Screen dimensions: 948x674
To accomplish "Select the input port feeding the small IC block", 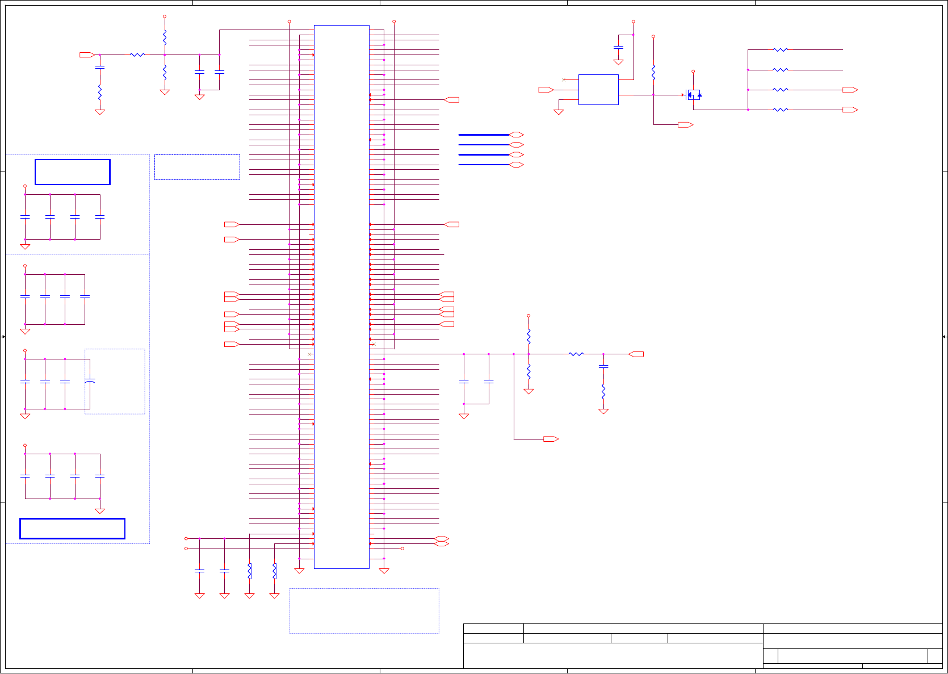I will (546, 90).
